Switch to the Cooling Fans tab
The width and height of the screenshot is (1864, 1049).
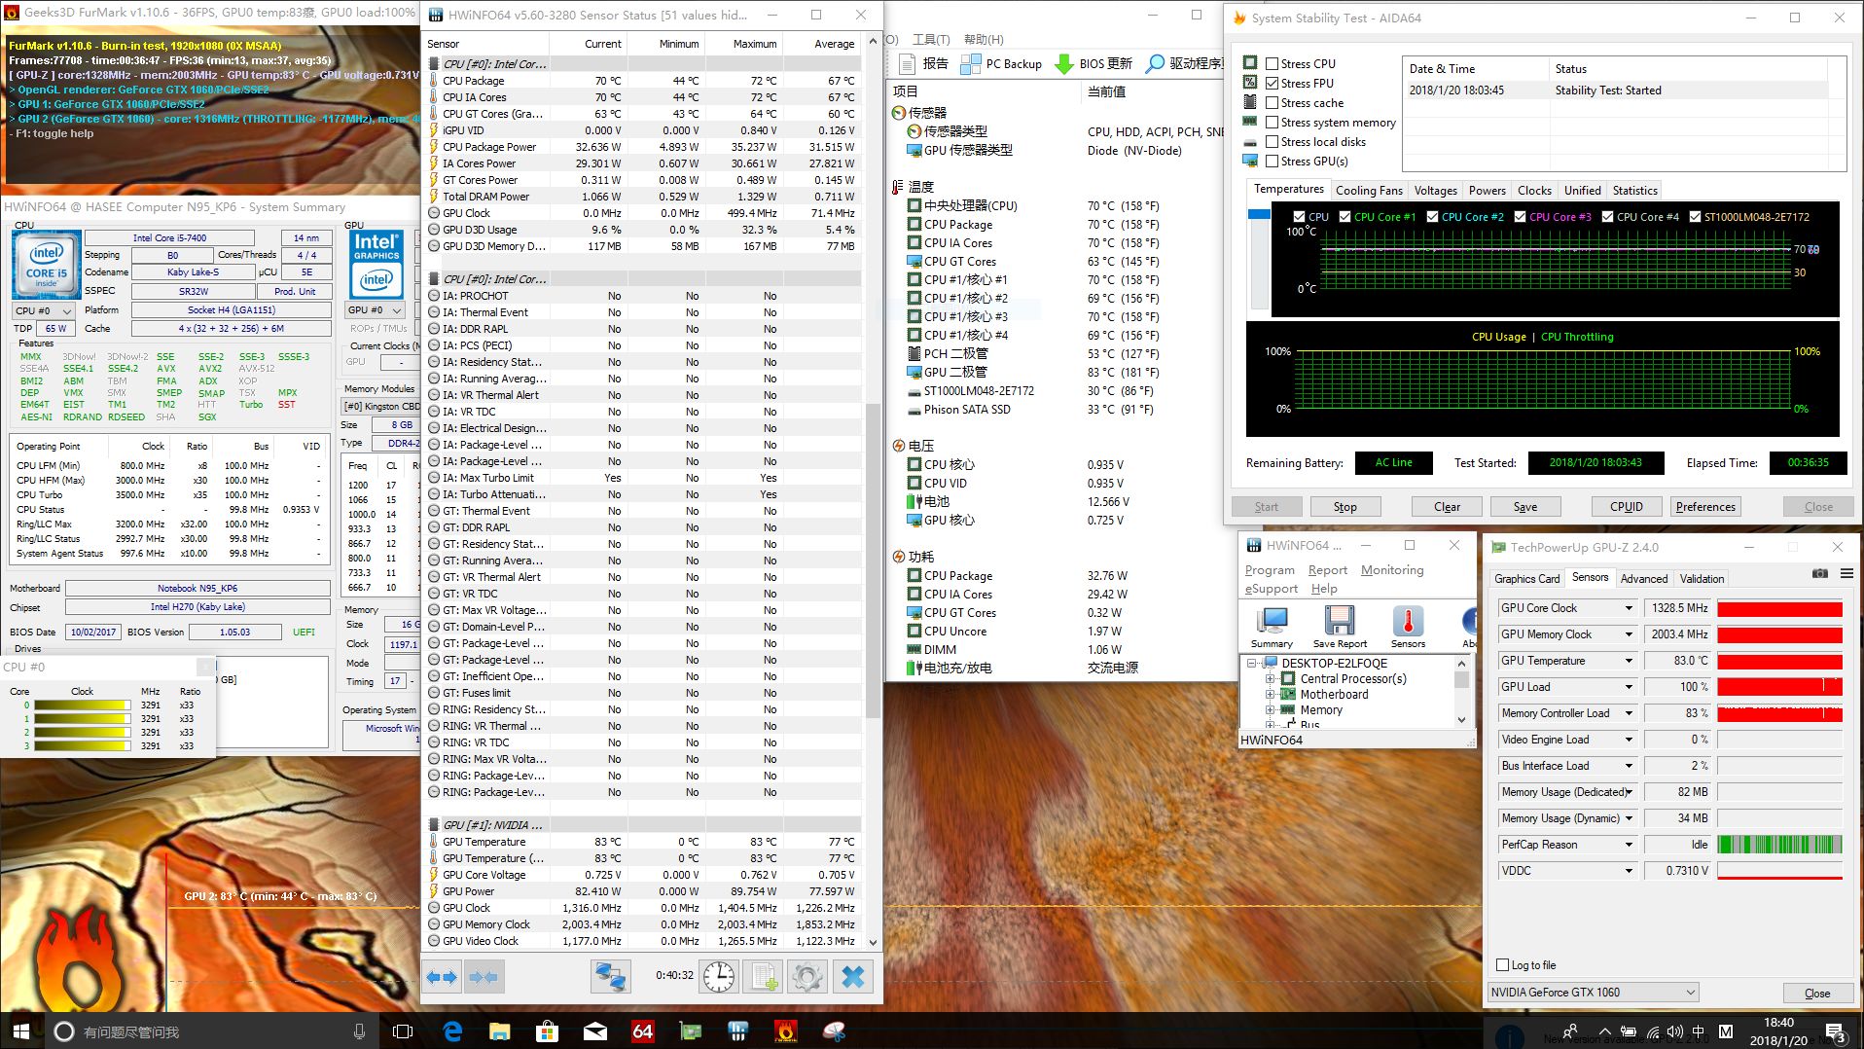[1369, 191]
